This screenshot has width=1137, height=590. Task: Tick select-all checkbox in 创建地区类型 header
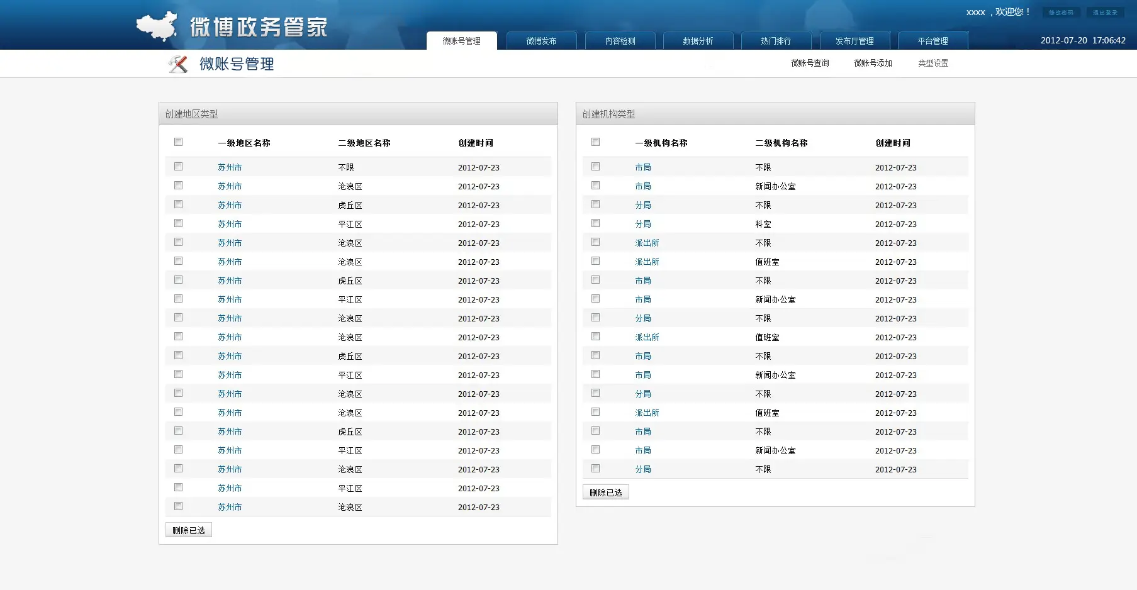179,142
